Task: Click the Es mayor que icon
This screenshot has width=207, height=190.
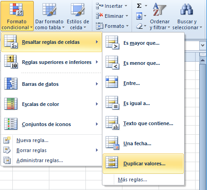Action: [x=112, y=43]
